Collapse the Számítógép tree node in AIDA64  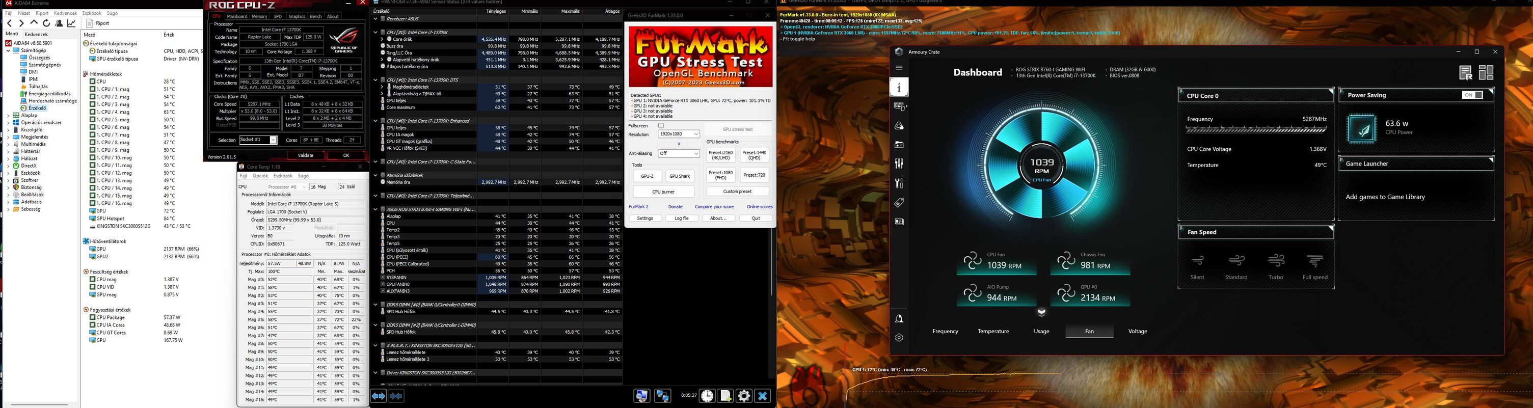pos(8,50)
